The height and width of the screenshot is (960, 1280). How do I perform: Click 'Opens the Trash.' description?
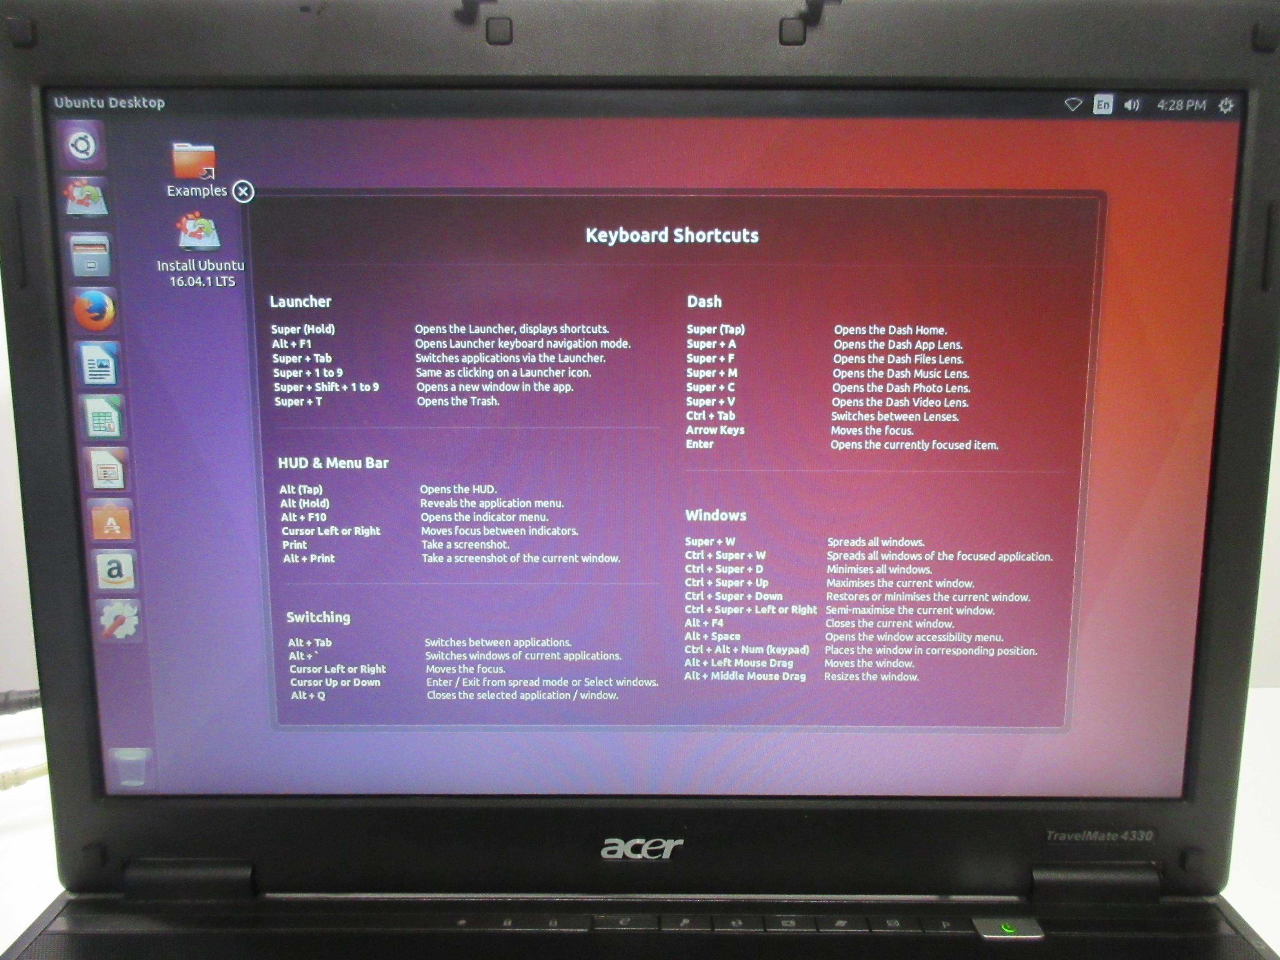click(458, 401)
